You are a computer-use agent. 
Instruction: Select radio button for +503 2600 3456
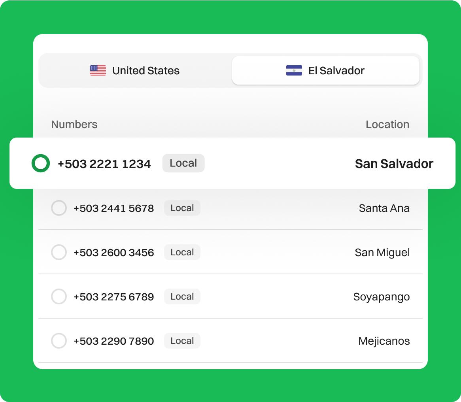(x=59, y=252)
